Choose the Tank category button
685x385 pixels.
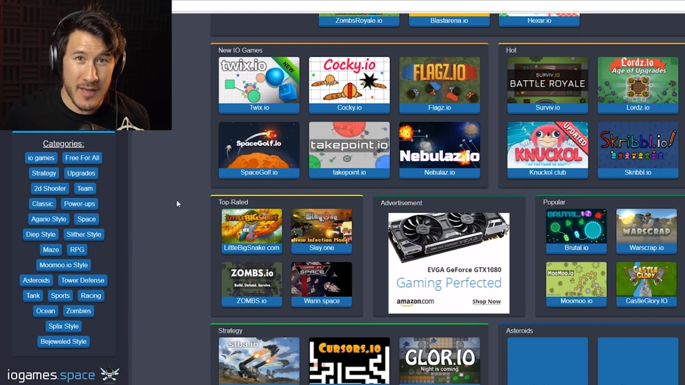click(33, 295)
